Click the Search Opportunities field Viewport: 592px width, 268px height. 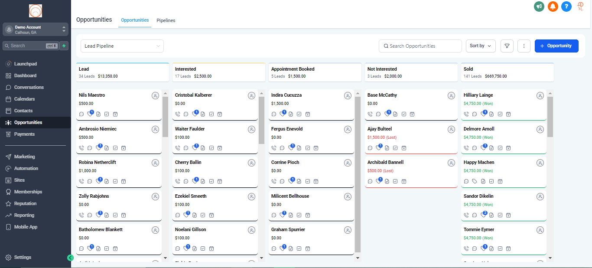click(x=420, y=46)
